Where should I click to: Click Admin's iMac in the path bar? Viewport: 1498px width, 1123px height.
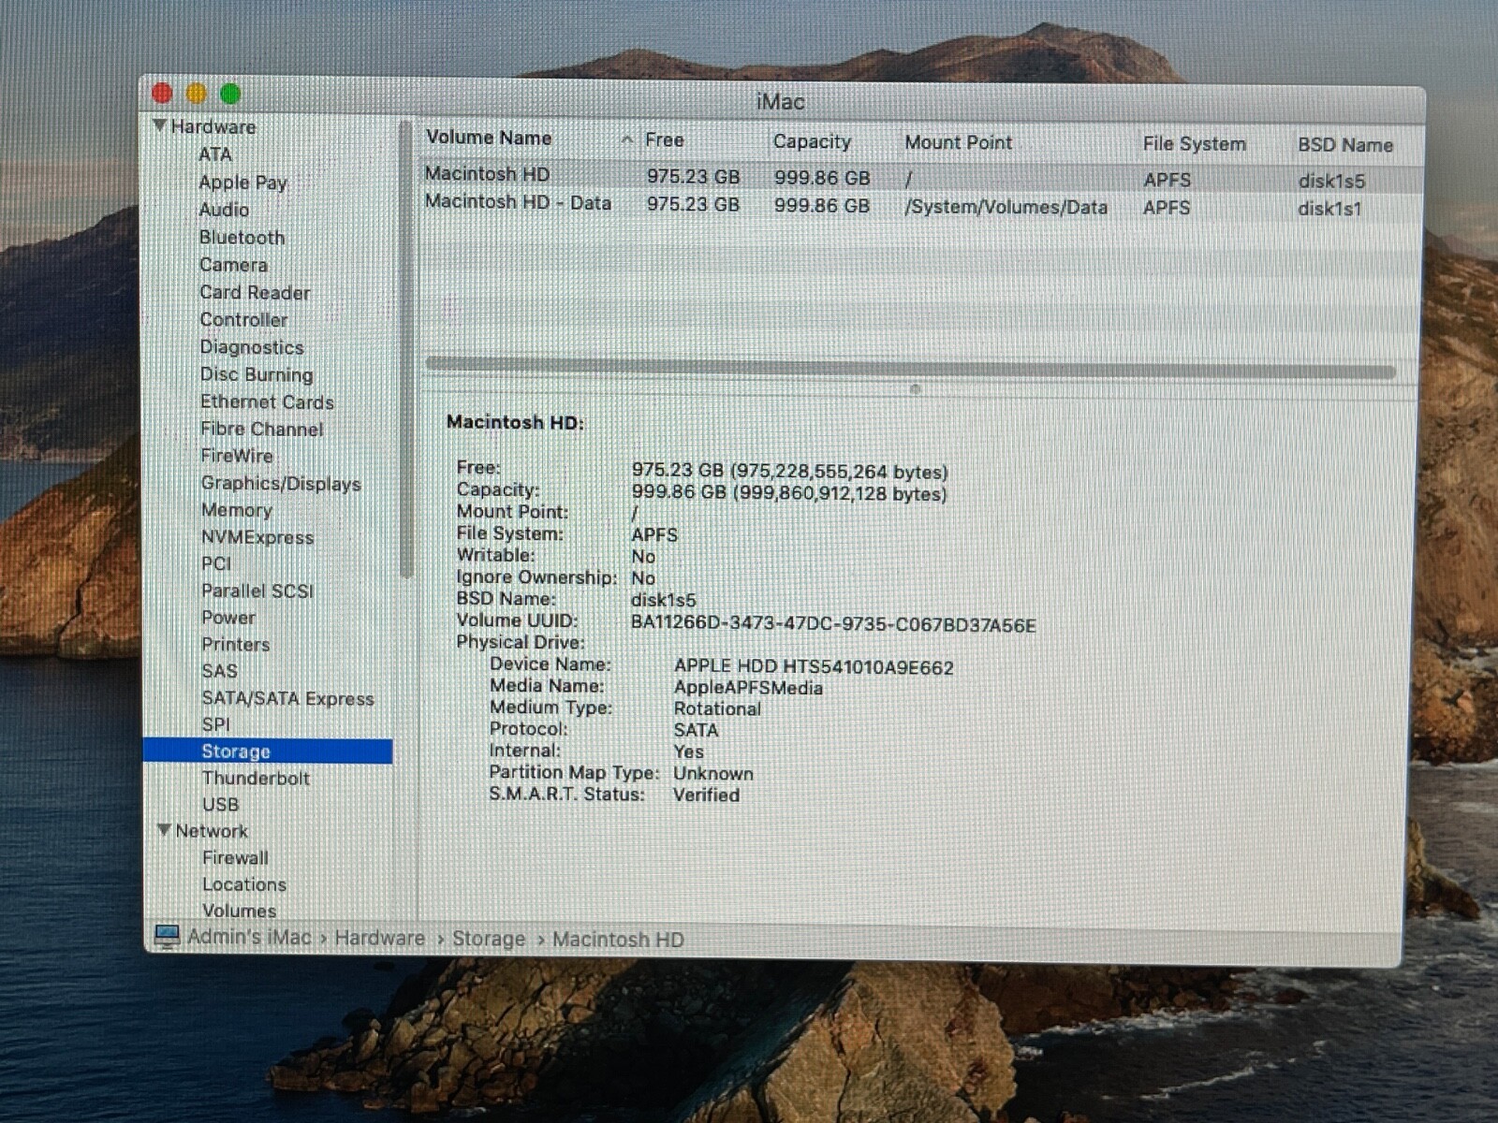(249, 937)
